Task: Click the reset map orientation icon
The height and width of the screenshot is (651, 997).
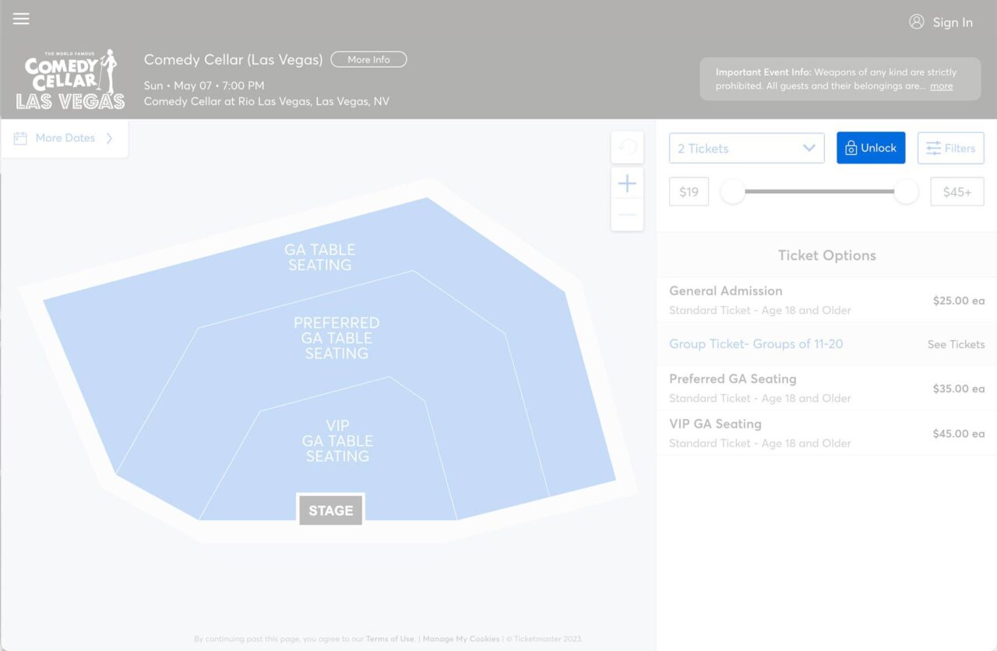Action: [626, 146]
